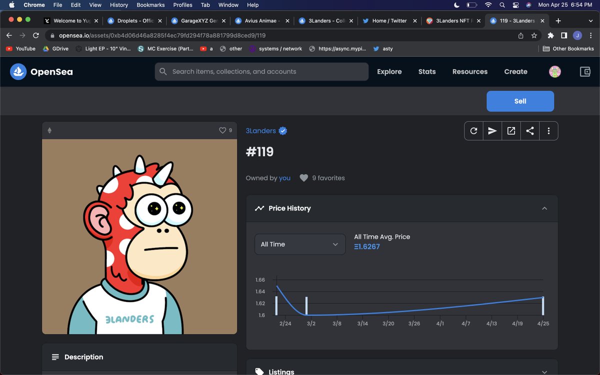Click the volume bar before 3/2
The image size is (600, 375).
[306, 306]
